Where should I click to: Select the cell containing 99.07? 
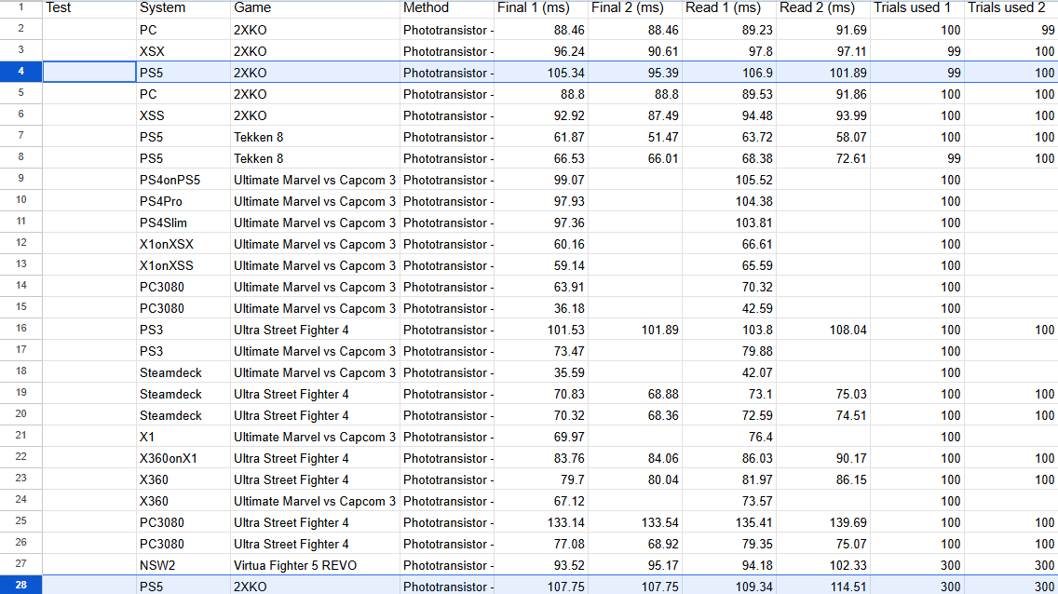[540, 180]
